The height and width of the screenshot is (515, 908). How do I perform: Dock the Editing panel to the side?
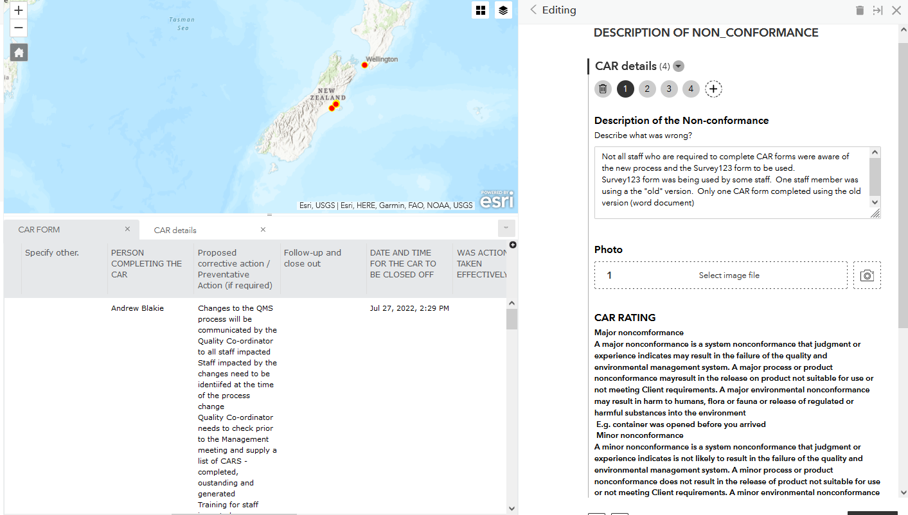tap(878, 10)
